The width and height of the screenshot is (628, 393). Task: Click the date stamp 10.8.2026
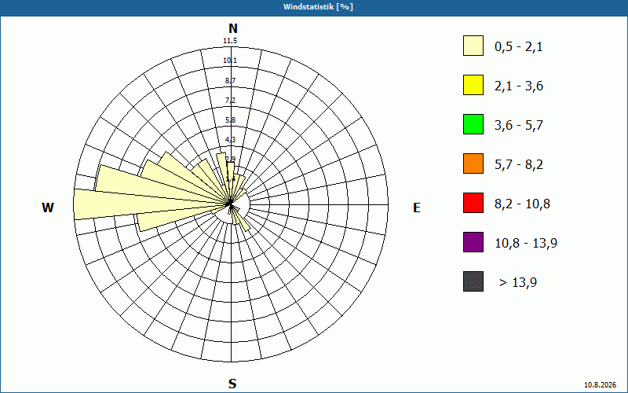point(600,385)
